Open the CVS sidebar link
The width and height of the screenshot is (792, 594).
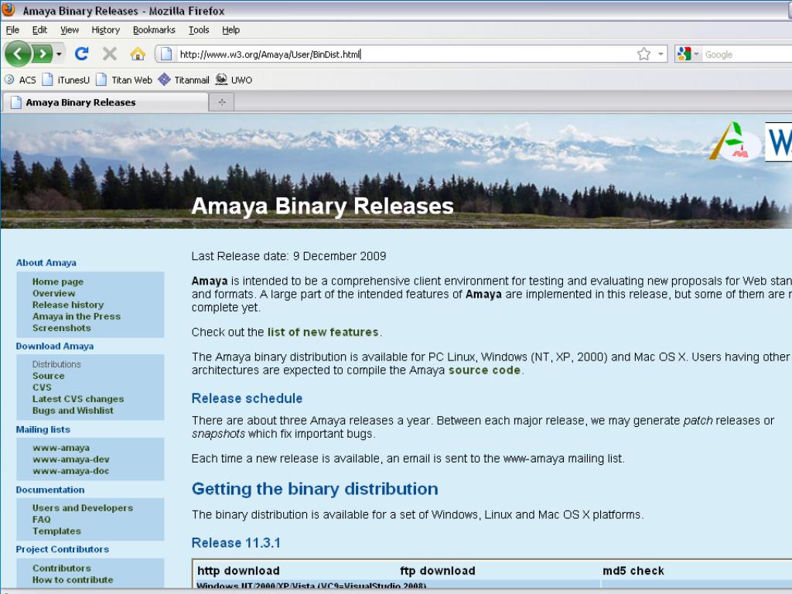[42, 387]
